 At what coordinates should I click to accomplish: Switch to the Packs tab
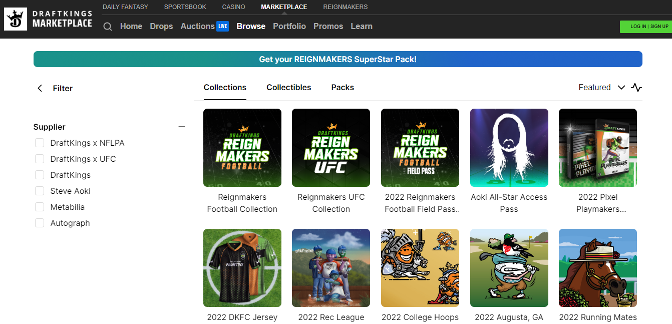(343, 88)
